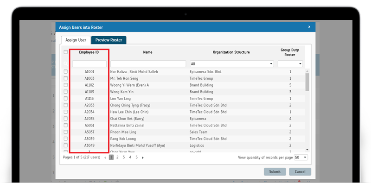Select checkbox for employee A3031

click(x=65, y=125)
